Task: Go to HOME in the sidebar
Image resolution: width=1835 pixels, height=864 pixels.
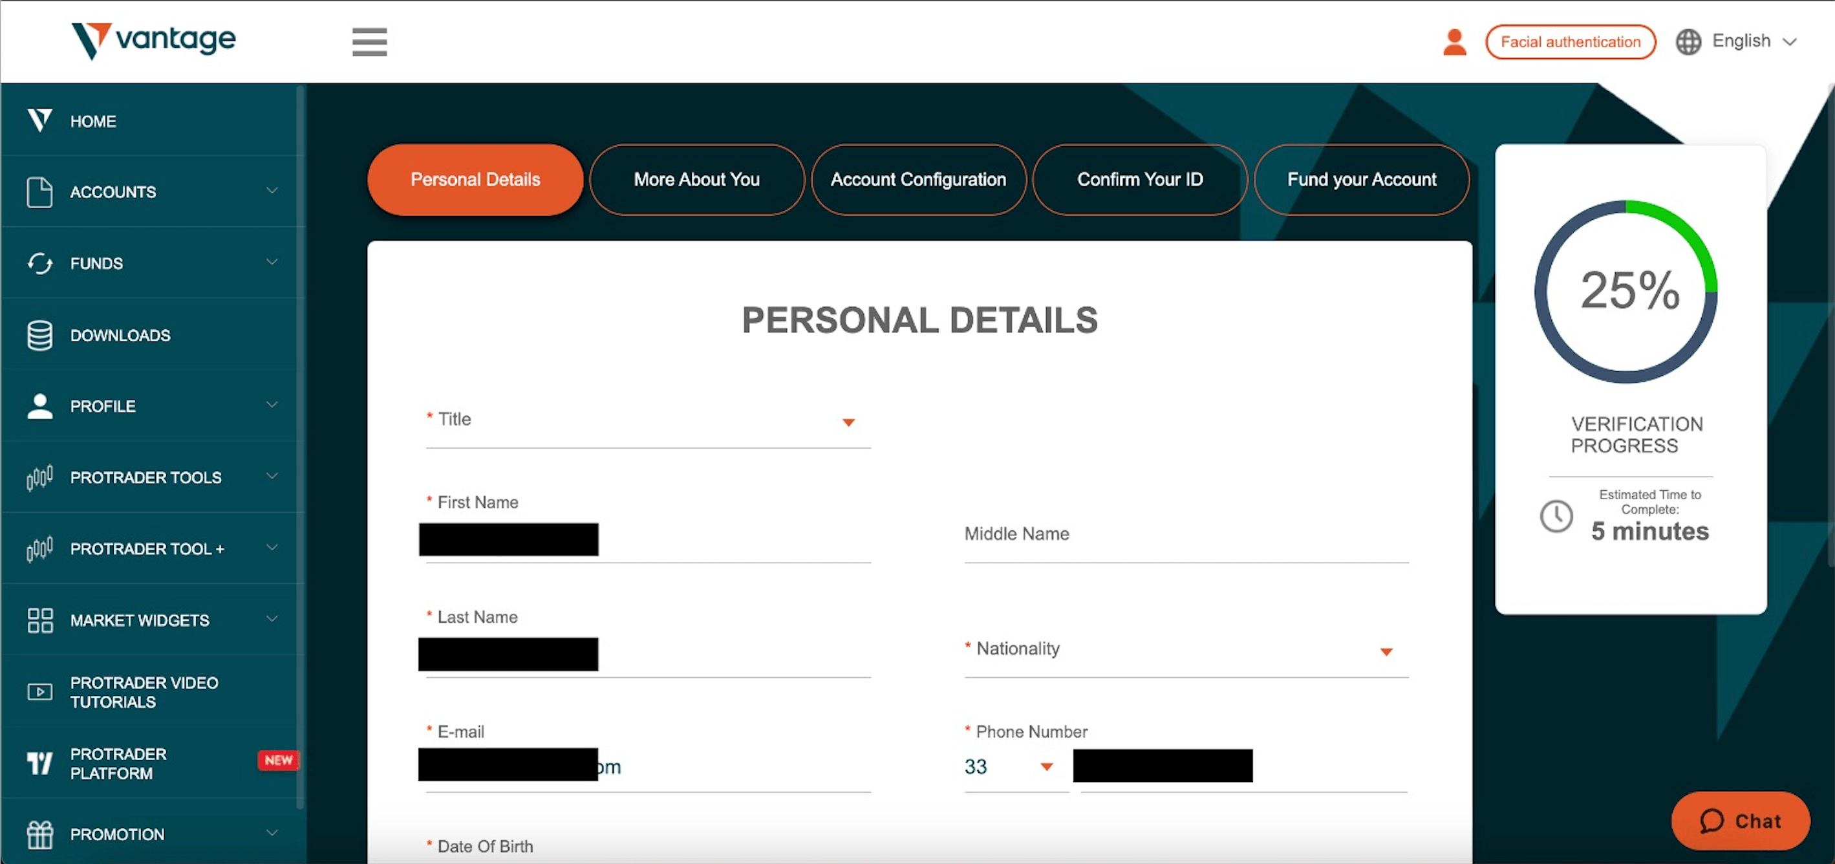Action: 152,120
